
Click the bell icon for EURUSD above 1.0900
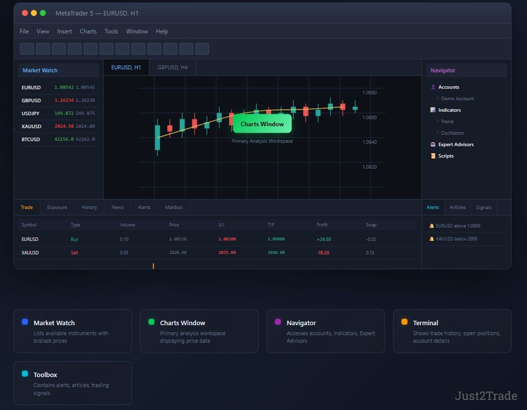[x=431, y=226]
